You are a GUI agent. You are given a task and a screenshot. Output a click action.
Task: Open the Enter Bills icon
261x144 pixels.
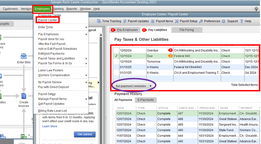(x=23, y=56)
